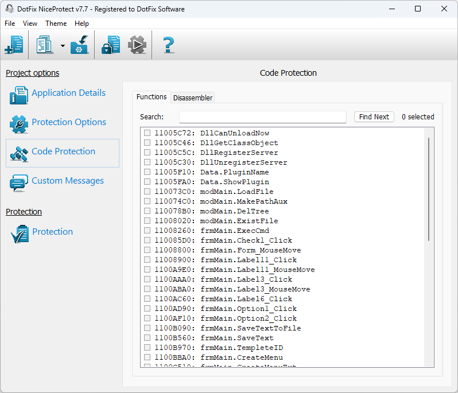Click the open project documents icon
This screenshot has height=393, width=458.
[x=45, y=45]
